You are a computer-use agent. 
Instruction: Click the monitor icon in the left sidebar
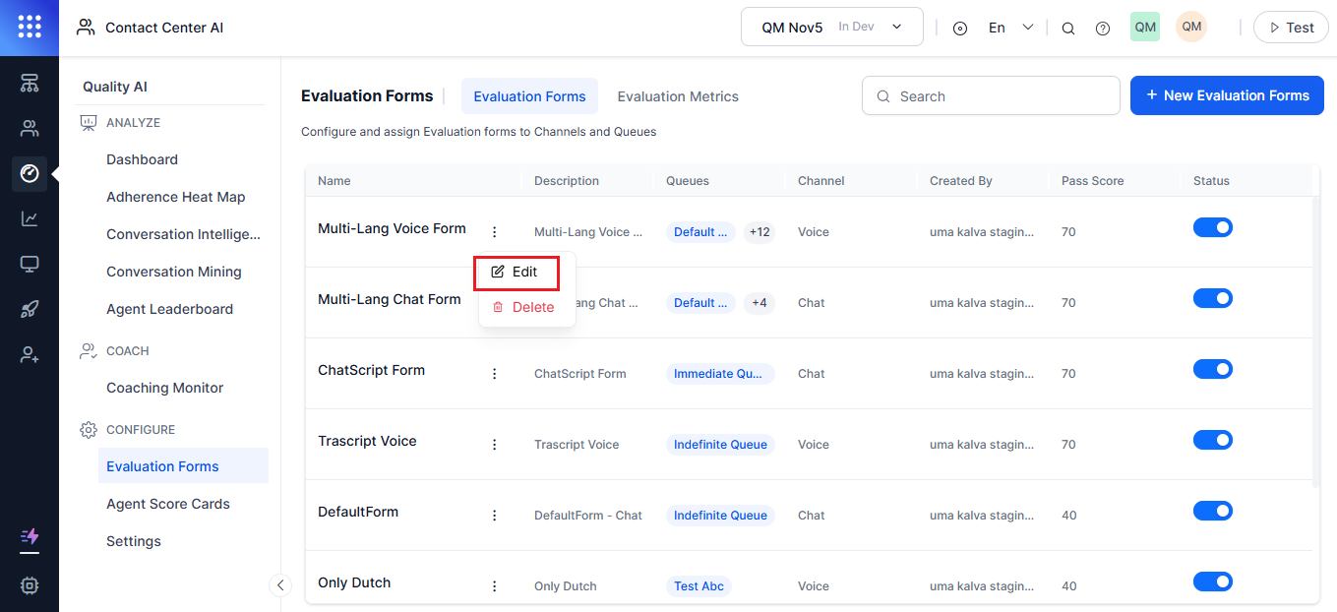click(29, 264)
